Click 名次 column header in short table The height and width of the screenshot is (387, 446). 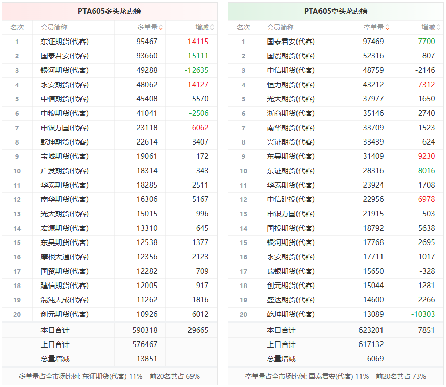point(243,27)
